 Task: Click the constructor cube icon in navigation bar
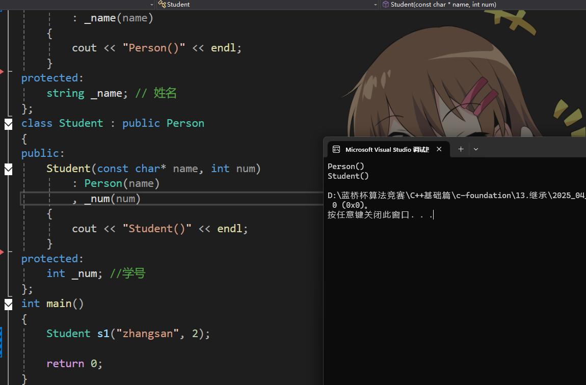coord(386,4)
